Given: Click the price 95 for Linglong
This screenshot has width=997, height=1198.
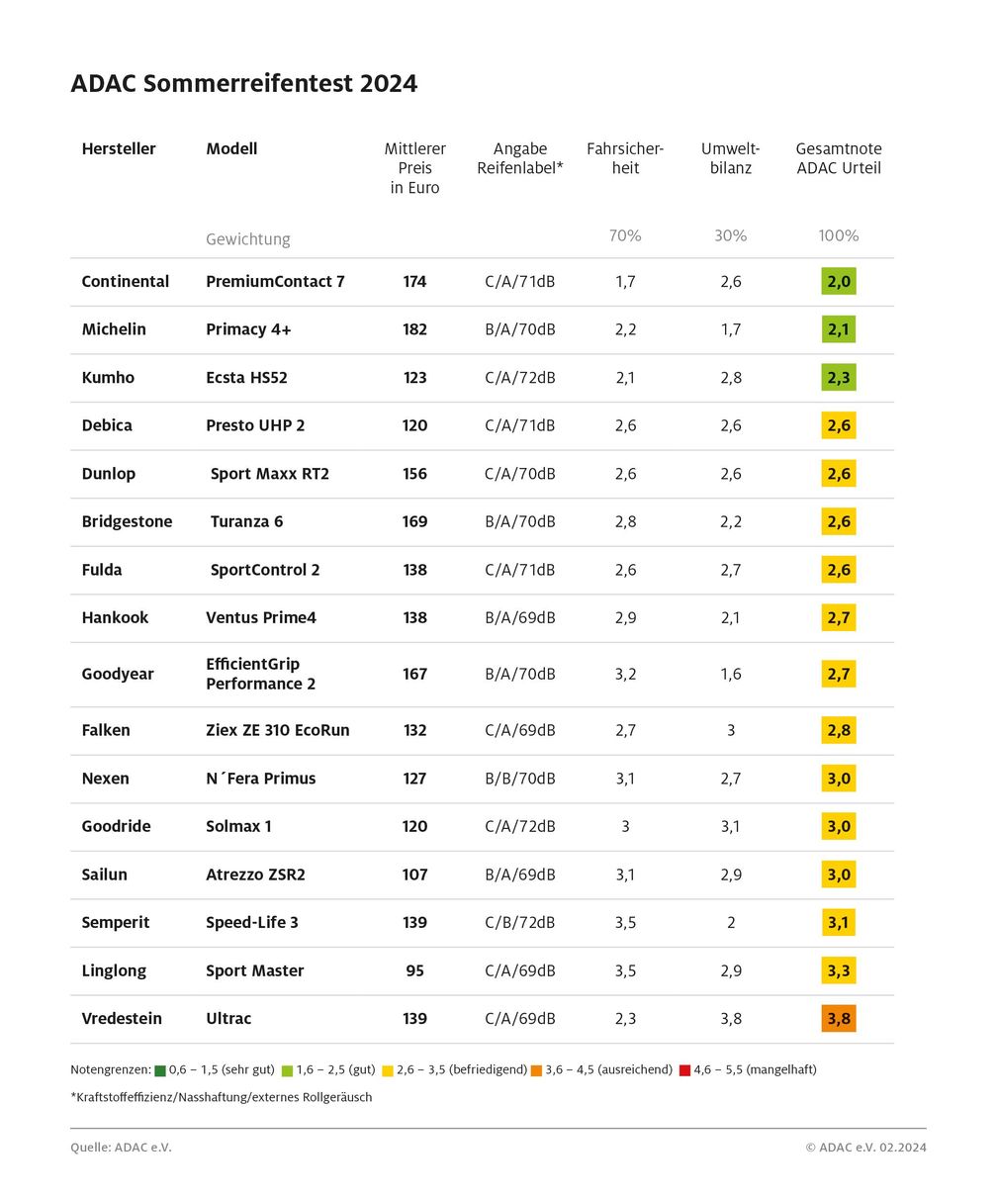Looking at the screenshot, I should (x=415, y=970).
